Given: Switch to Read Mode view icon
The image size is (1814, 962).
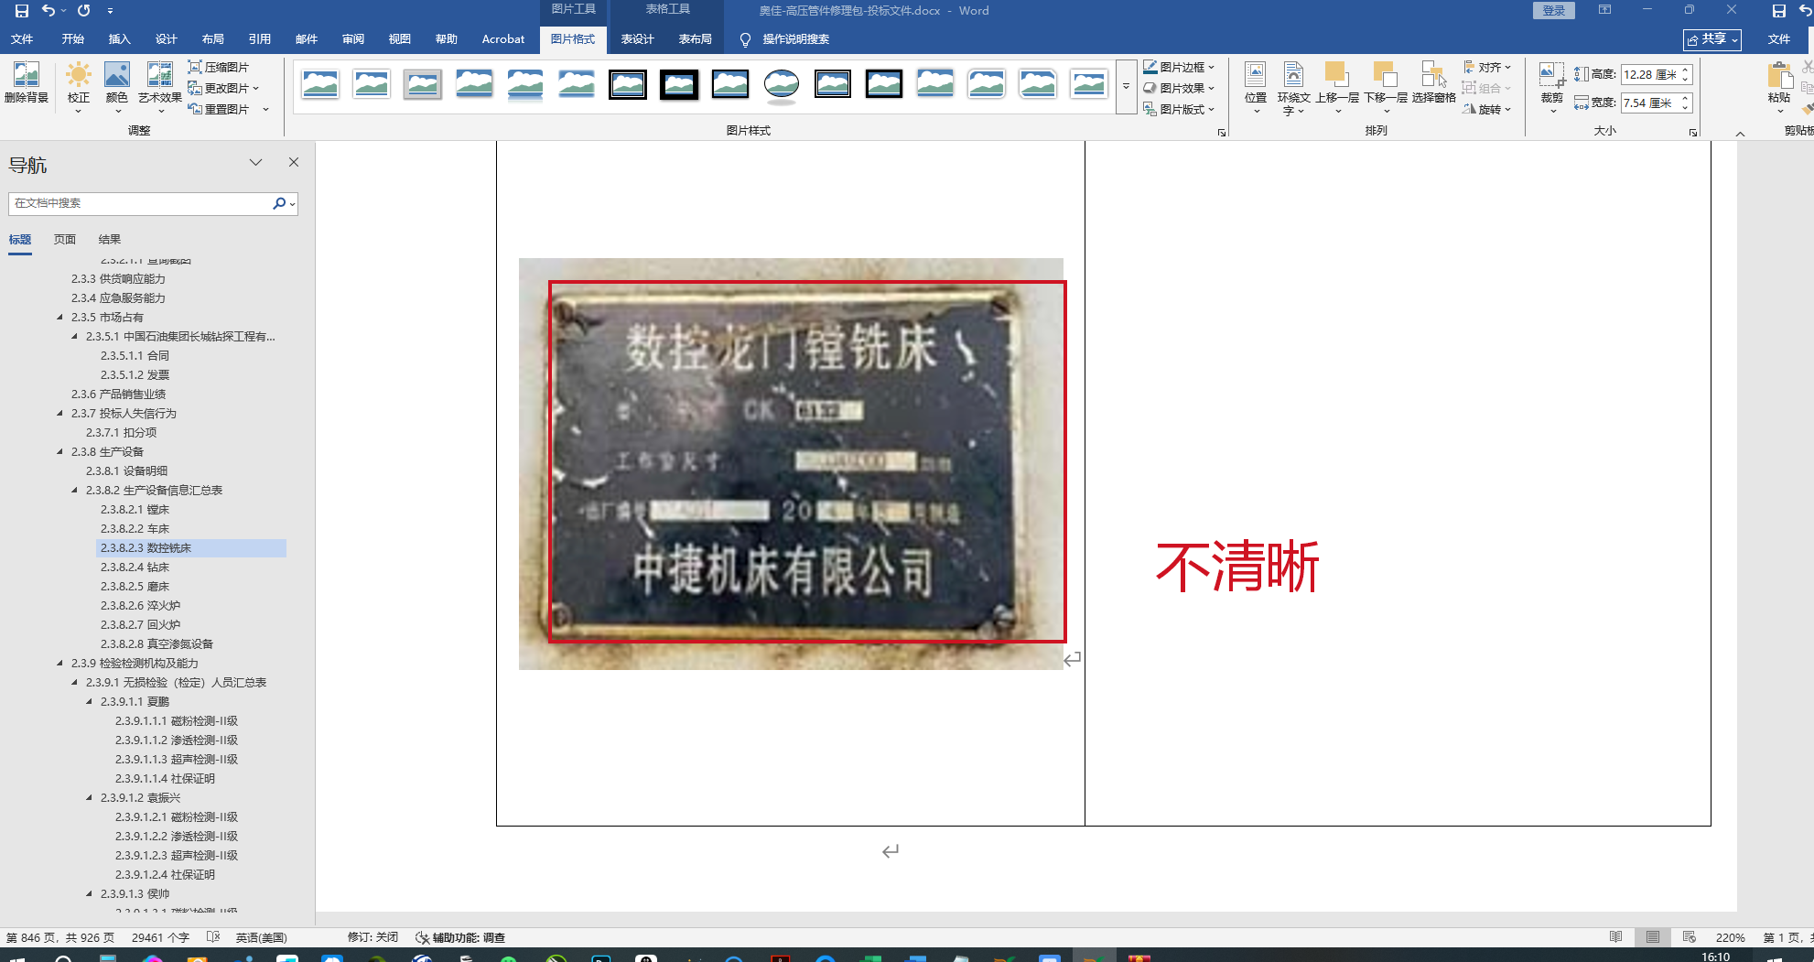Looking at the screenshot, I should tap(1616, 937).
